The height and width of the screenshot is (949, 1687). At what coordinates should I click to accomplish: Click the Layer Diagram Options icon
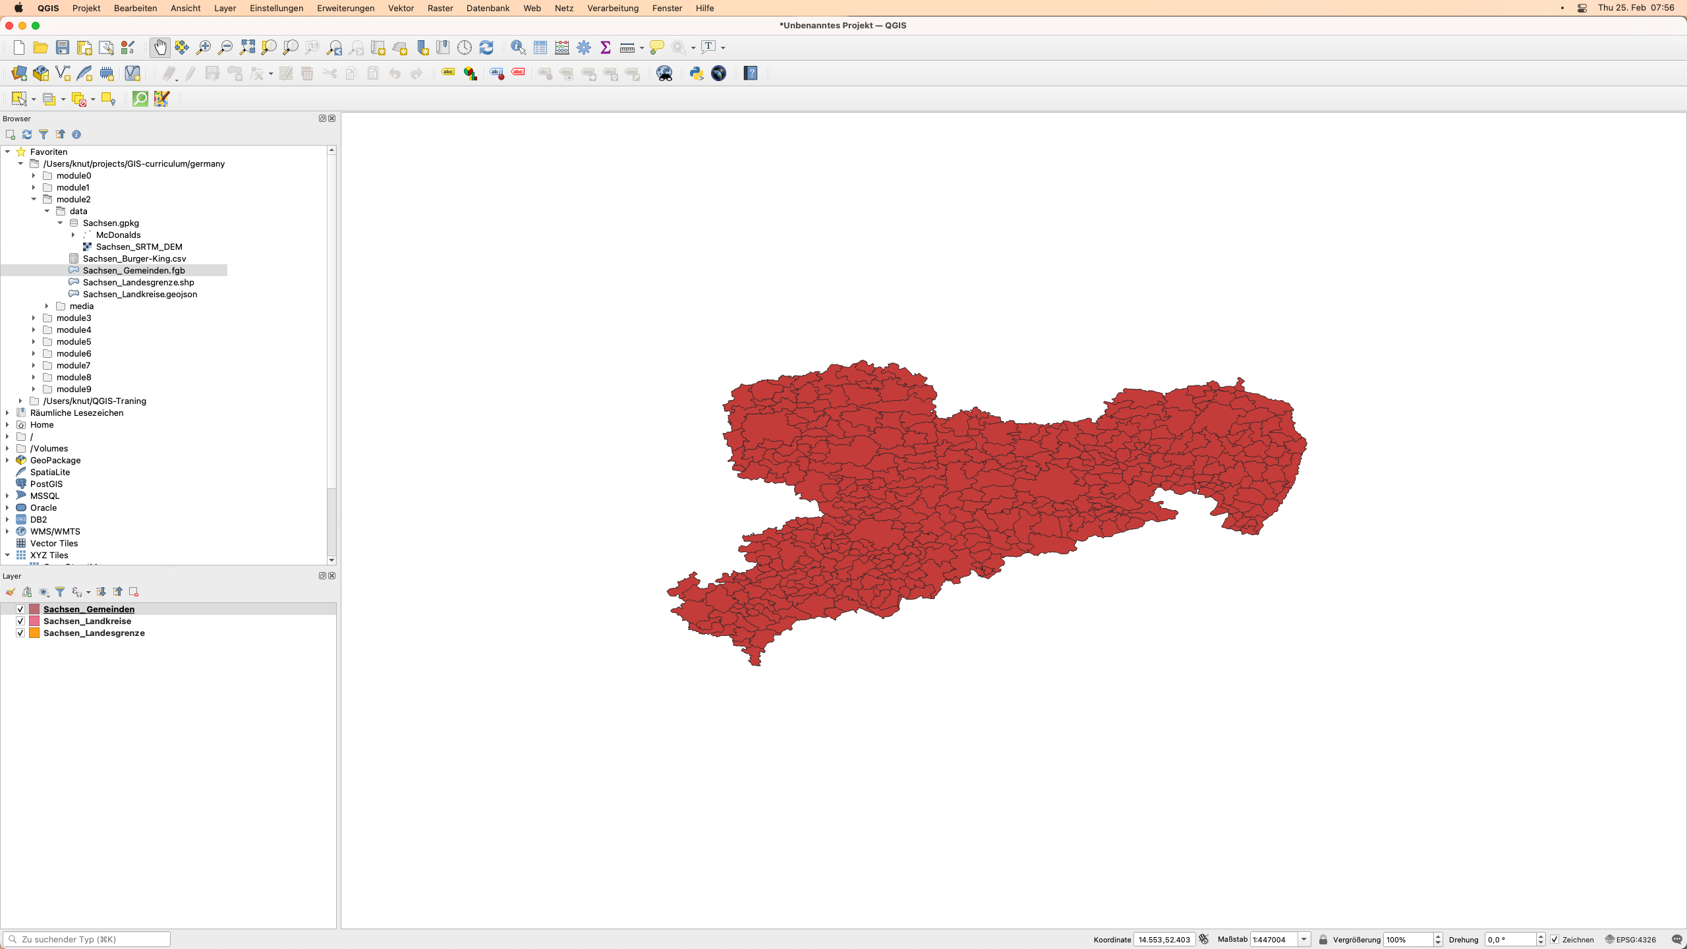pyautogui.click(x=470, y=73)
